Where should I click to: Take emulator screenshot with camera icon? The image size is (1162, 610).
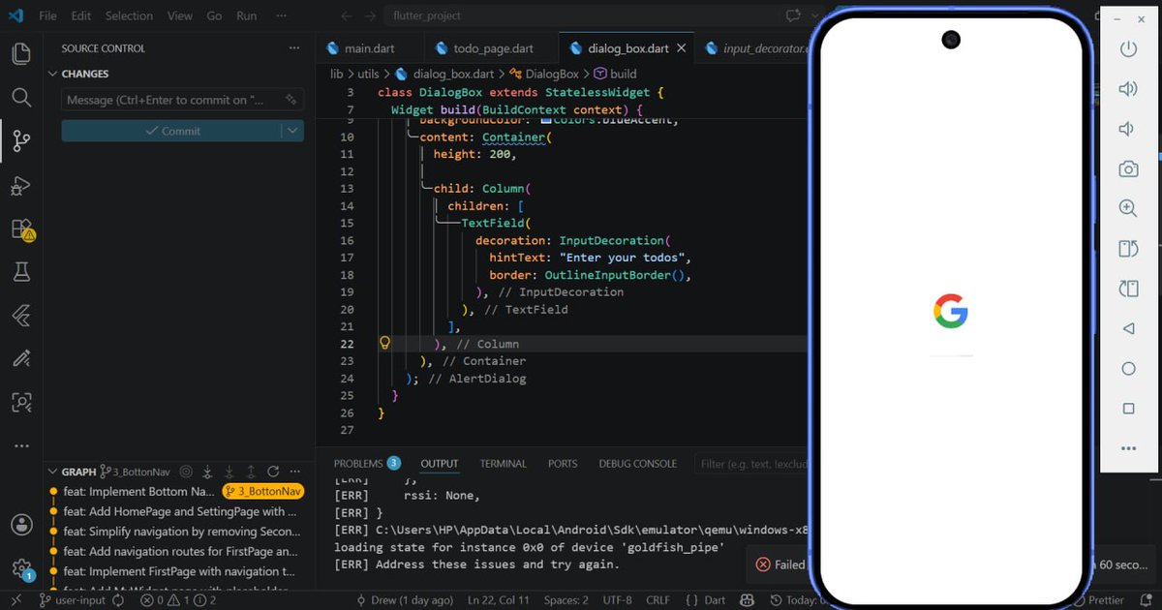coord(1128,169)
